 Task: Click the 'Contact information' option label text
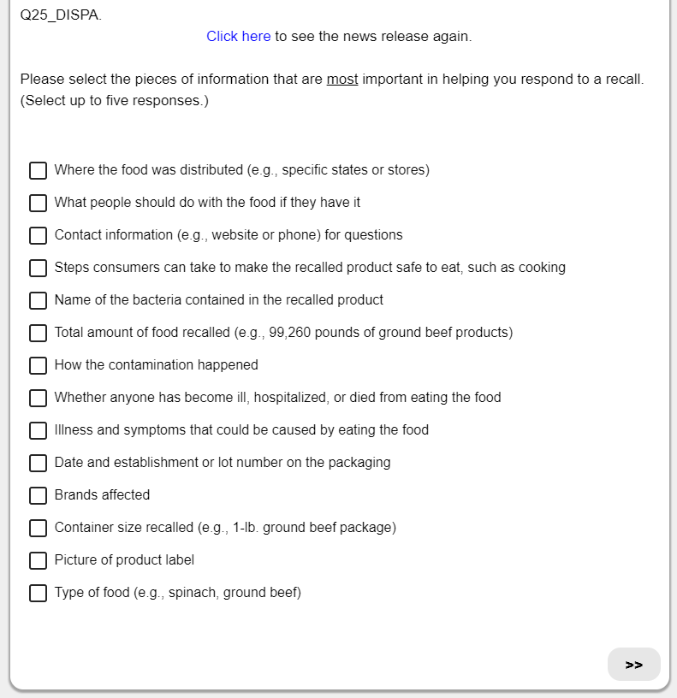tap(228, 235)
